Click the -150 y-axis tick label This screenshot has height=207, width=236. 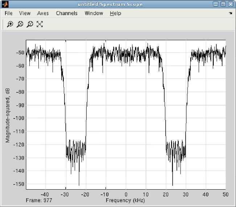point(19,184)
